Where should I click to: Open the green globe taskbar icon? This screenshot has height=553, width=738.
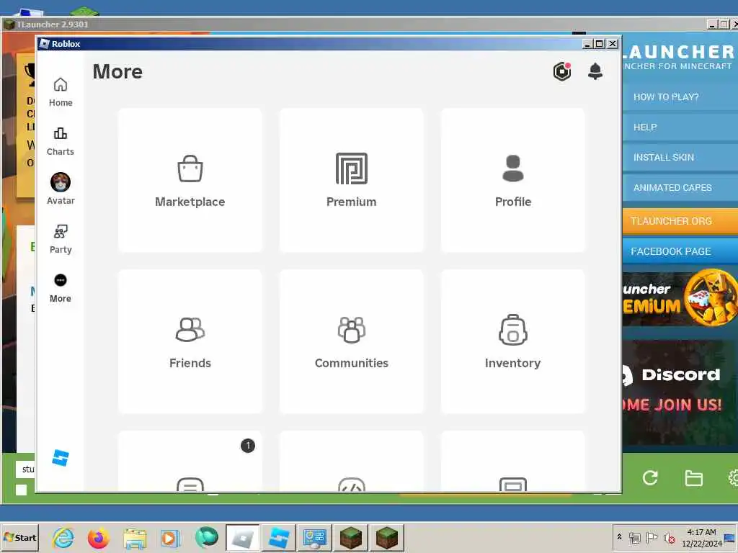click(x=206, y=538)
